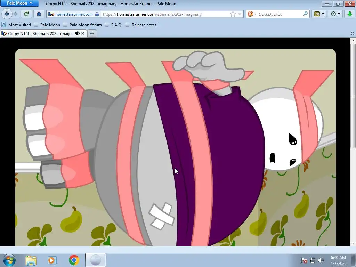Open the browser home page
Screen dimensions: 356x267
(x=39, y=14)
